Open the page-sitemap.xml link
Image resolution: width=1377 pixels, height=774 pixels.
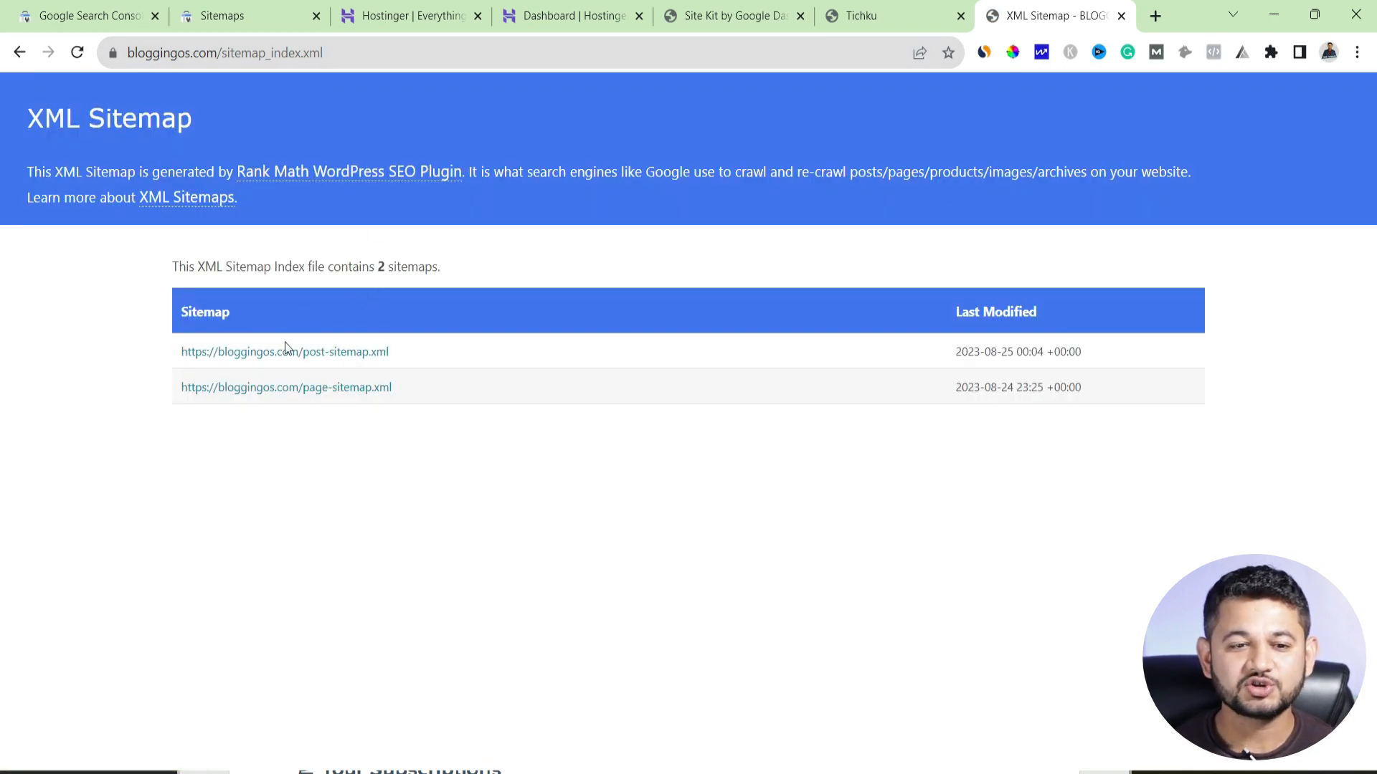[286, 387]
